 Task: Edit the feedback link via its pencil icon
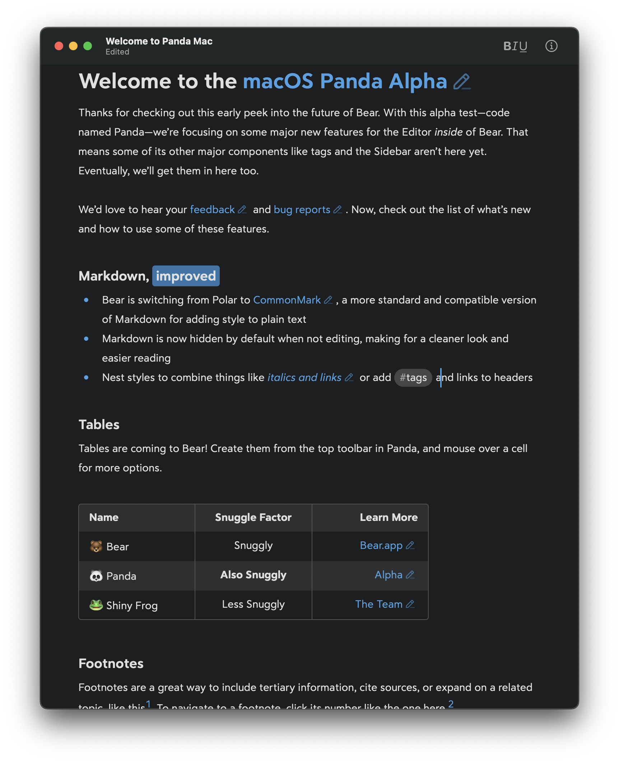pyautogui.click(x=242, y=210)
